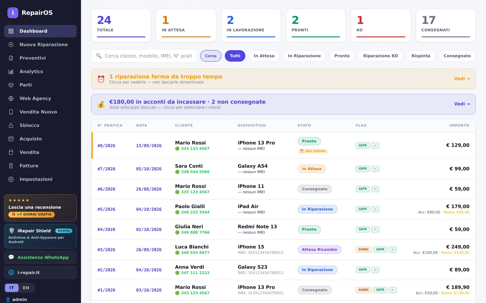Click the Lascia una recensione card
The image size is (486, 303).
click(x=40, y=208)
